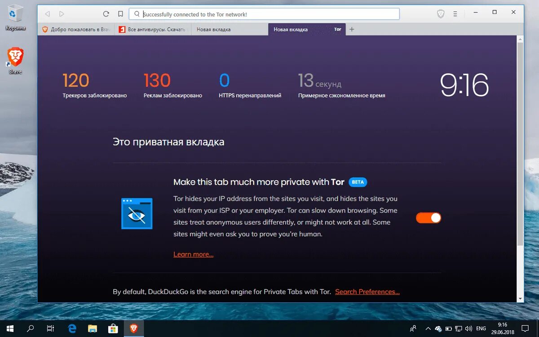
Task: Select the Brave desktop shortcut
Action: [x=15, y=61]
